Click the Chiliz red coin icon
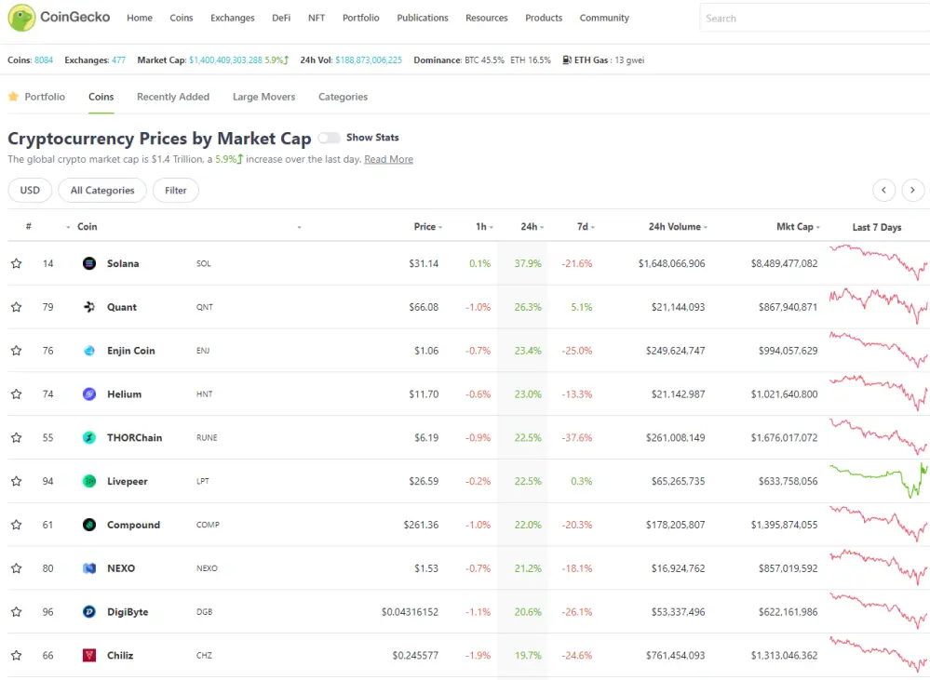 pos(89,655)
